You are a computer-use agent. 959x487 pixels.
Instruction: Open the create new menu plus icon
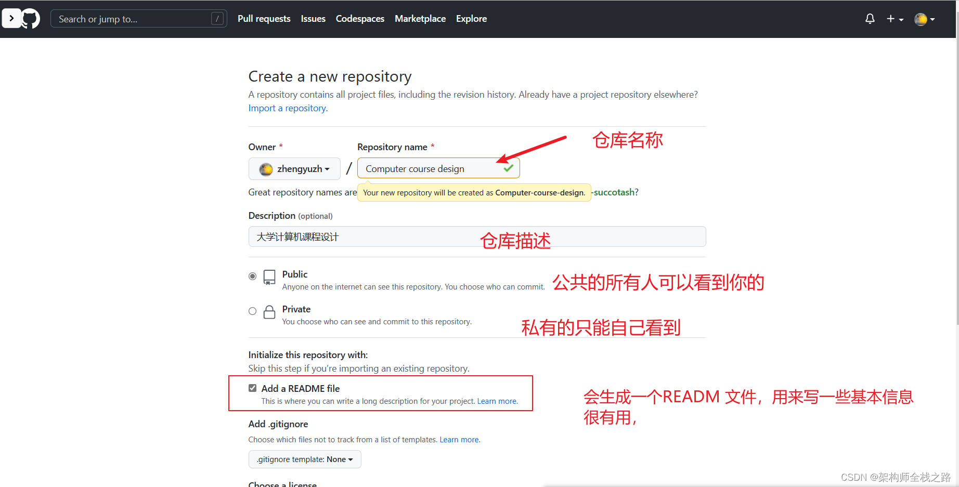pos(890,19)
